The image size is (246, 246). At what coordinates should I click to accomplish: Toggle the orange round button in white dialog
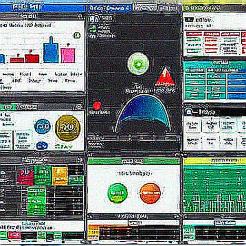tap(150, 193)
